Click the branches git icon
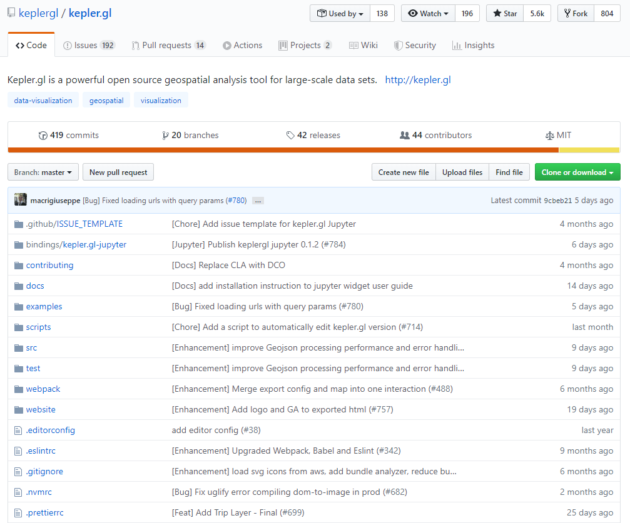This screenshot has height=523, width=630. [165, 136]
